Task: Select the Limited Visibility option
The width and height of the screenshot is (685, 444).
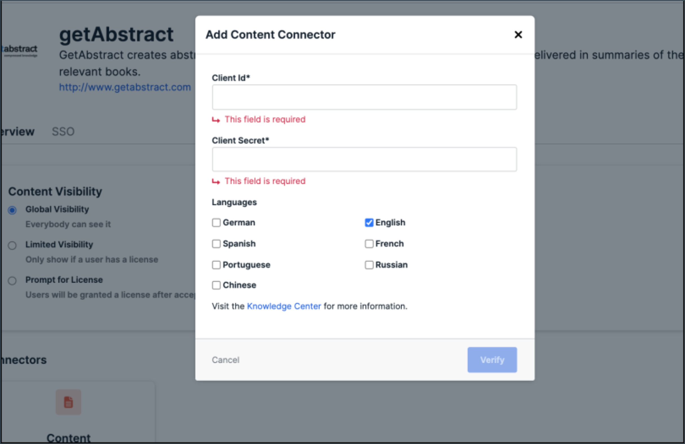Action: click(x=12, y=246)
